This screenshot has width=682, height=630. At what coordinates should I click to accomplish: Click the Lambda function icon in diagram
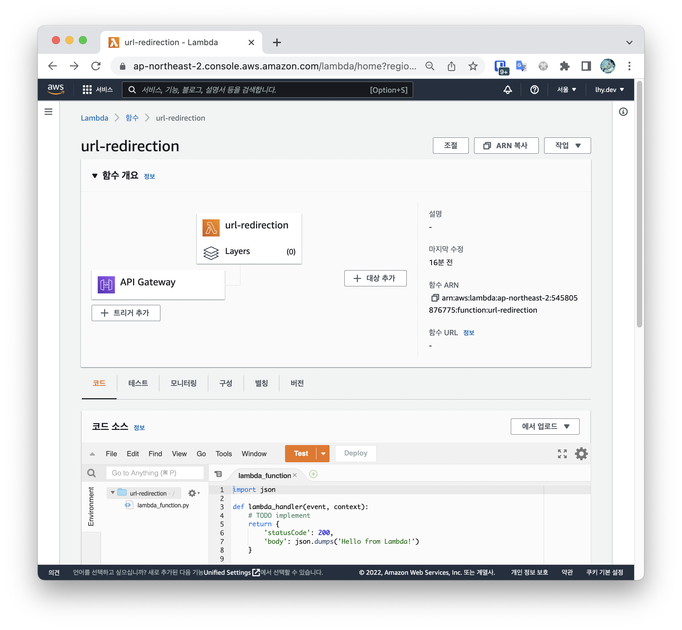point(211,228)
